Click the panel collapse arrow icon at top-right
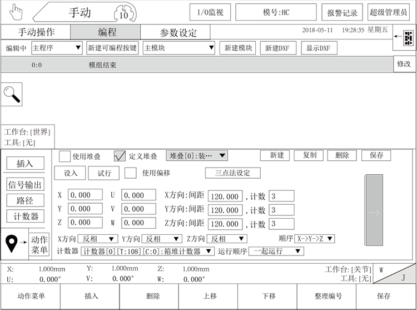 [x=404, y=38]
